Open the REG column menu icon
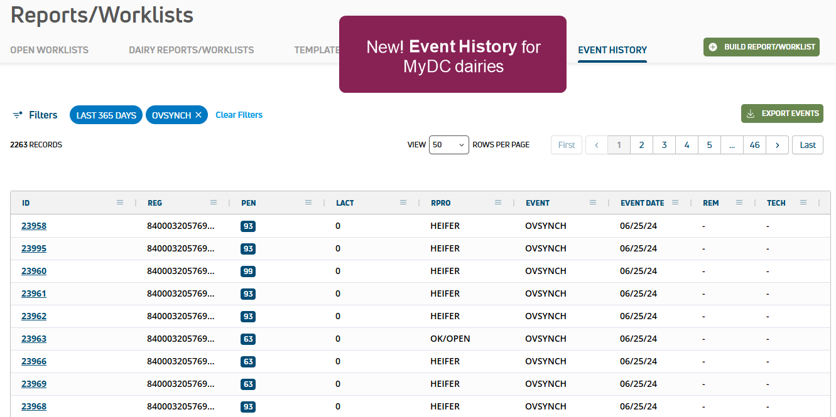Image resolution: width=836 pixels, height=417 pixels. coord(214,203)
